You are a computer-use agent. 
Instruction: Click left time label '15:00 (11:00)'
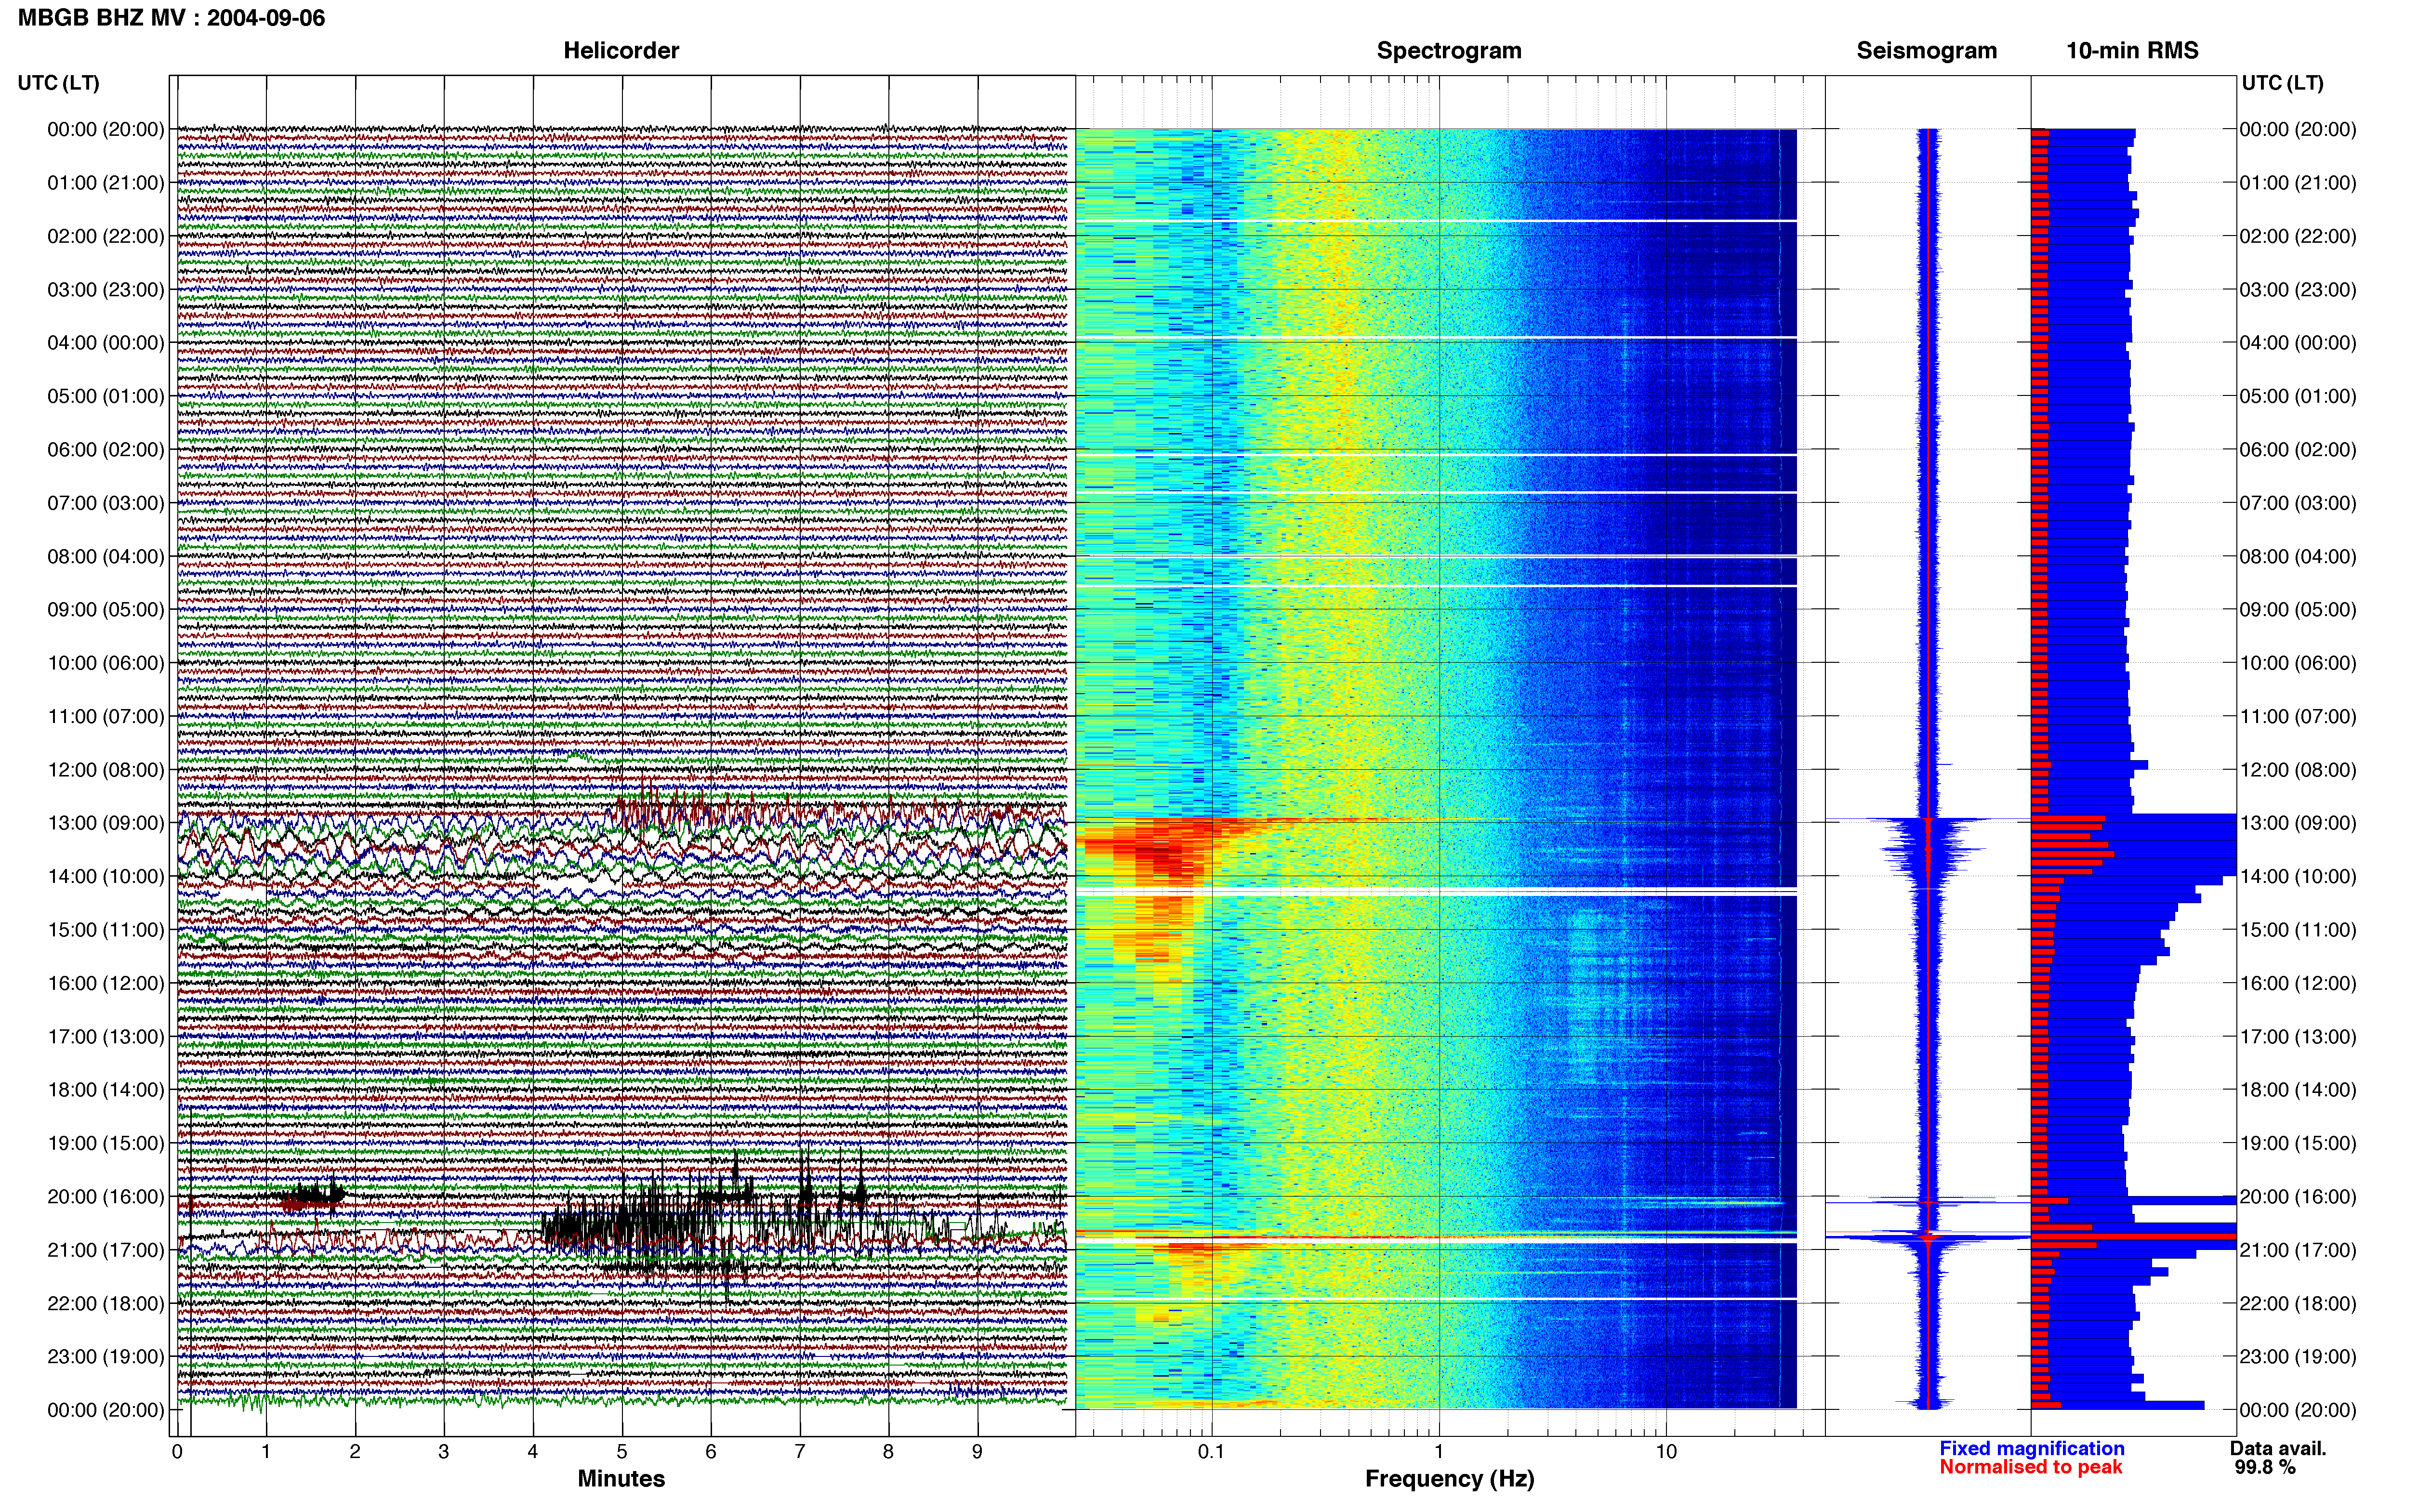[106, 930]
